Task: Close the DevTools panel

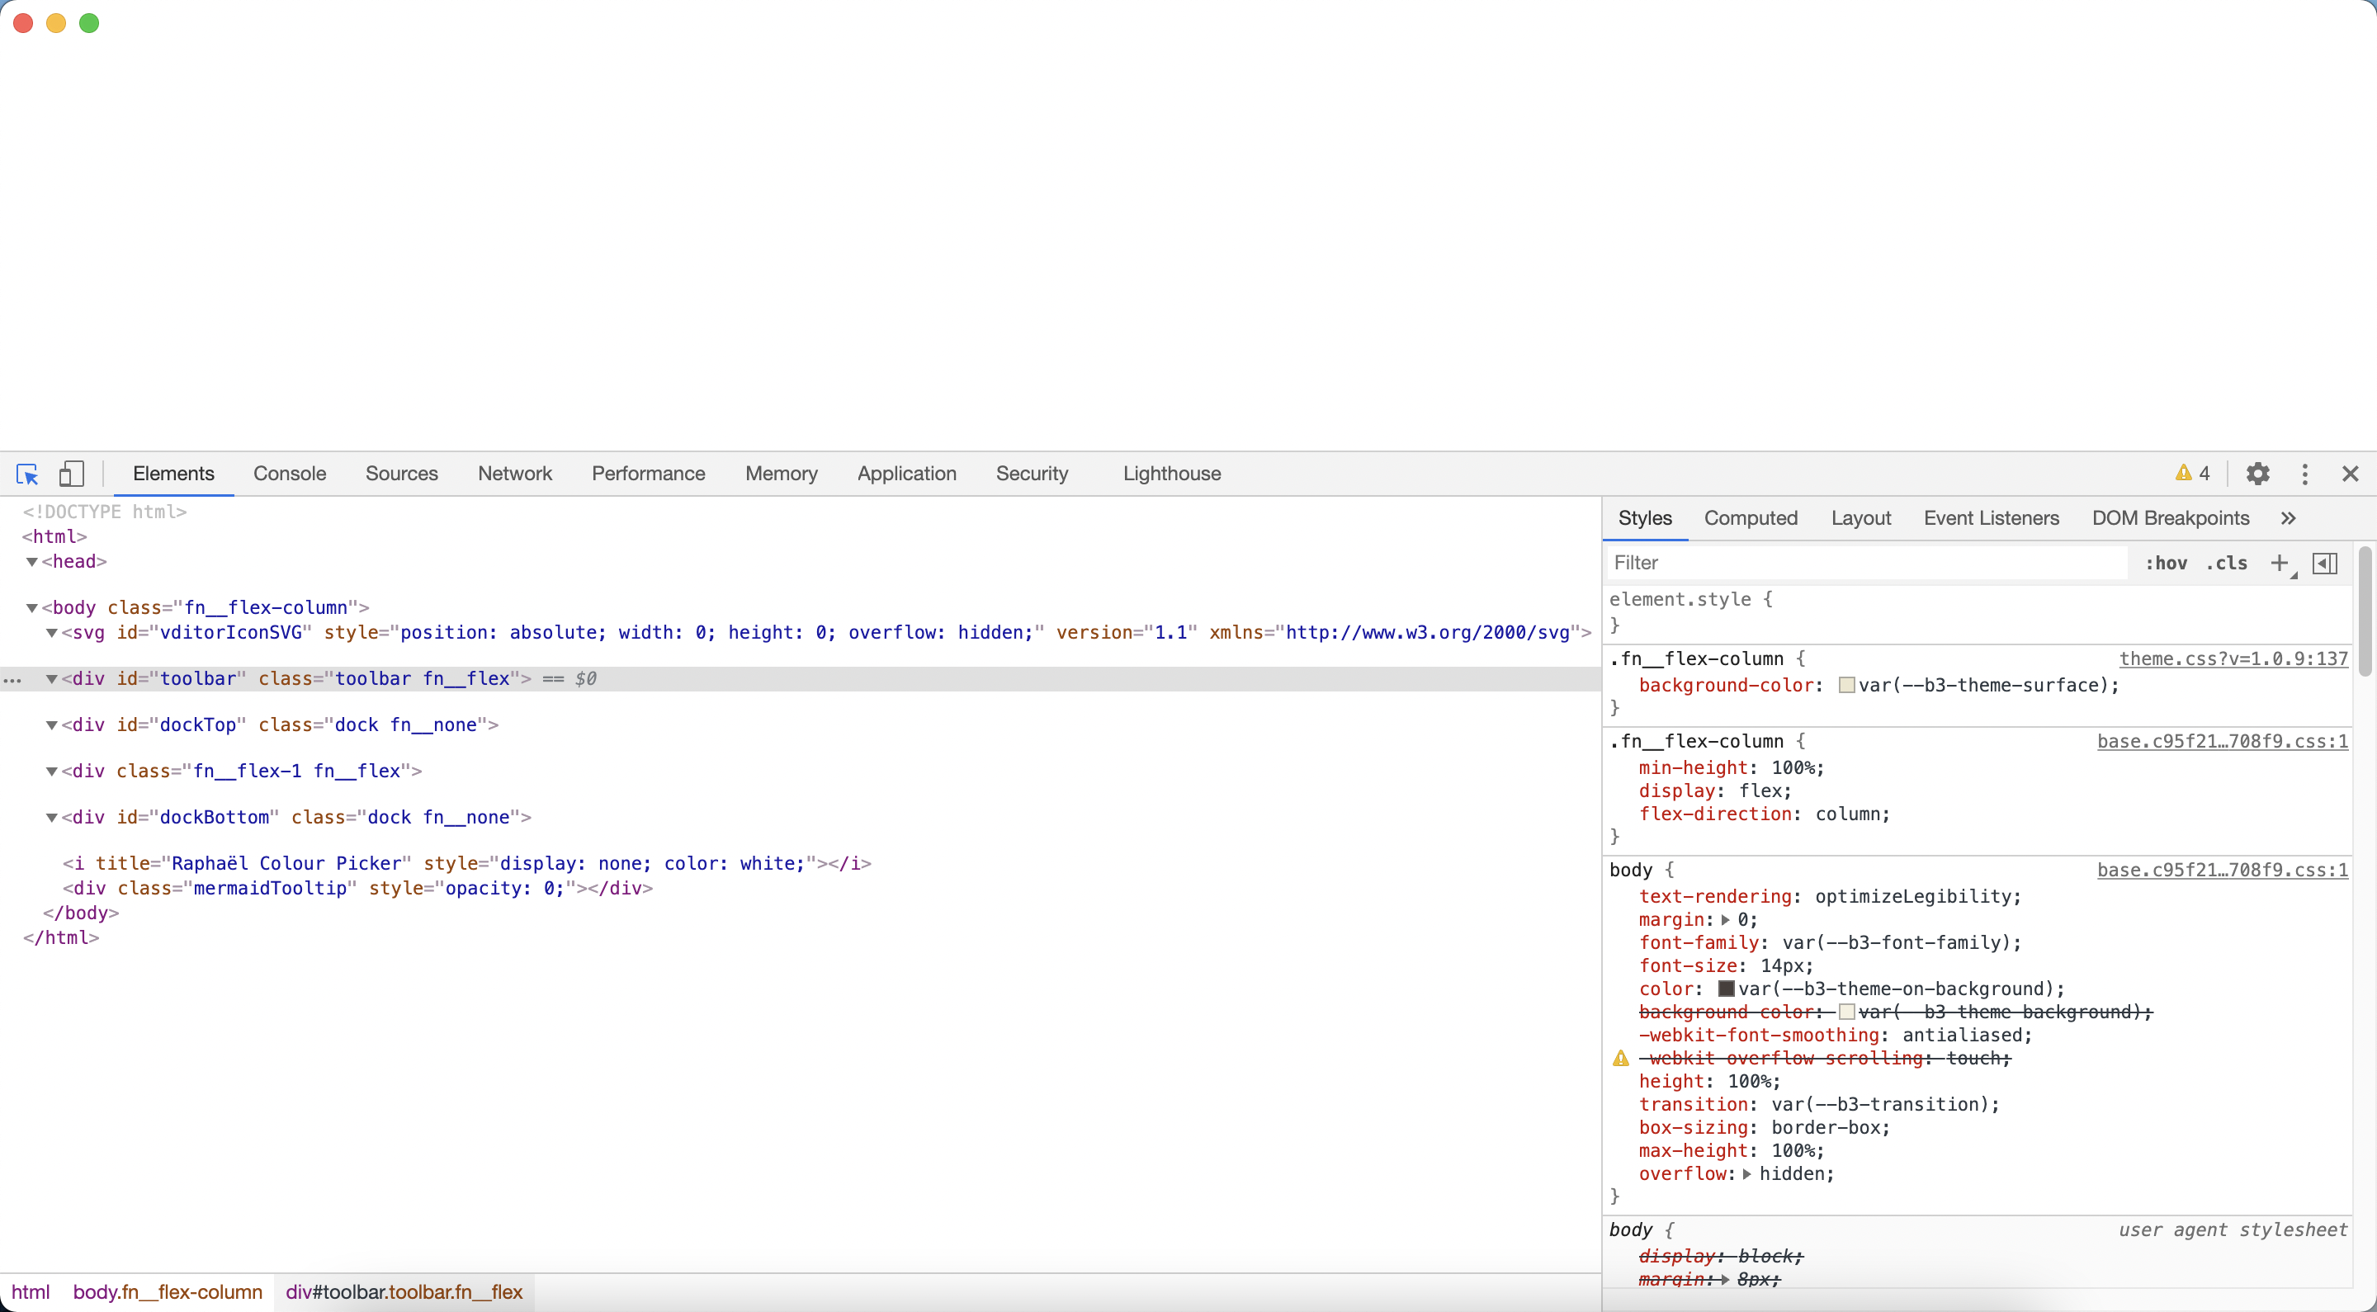Action: [2349, 474]
